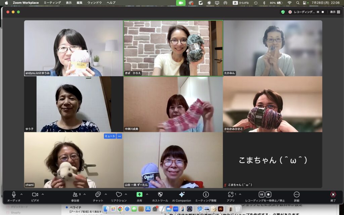Mute the microphone with the オーディオ button

14,195
